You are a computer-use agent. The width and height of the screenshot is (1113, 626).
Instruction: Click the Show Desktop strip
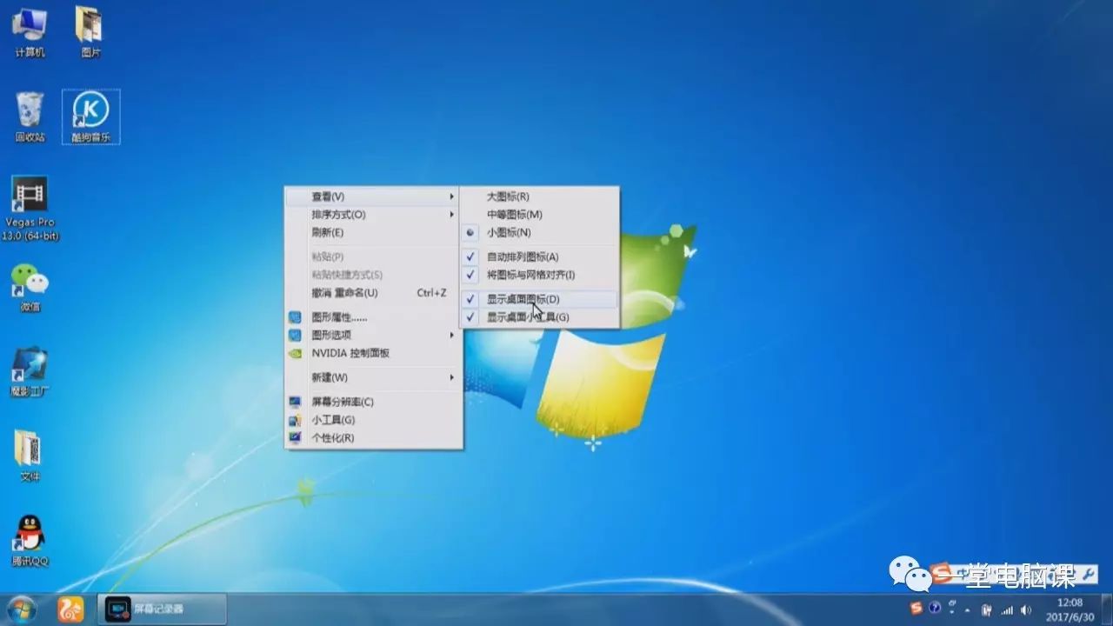point(1106,609)
